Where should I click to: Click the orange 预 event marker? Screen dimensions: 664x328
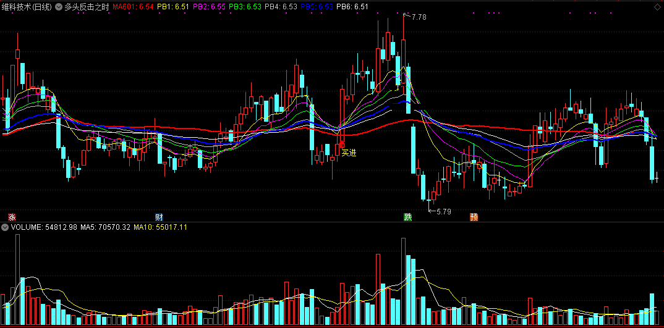click(x=474, y=217)
